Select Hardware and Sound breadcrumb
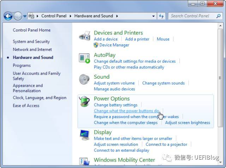This screenshot has width=226, height=168. point(94,16)
